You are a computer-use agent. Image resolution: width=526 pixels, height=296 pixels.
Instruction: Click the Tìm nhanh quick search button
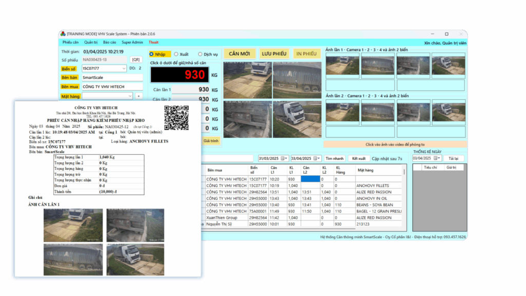coord(334,158)
